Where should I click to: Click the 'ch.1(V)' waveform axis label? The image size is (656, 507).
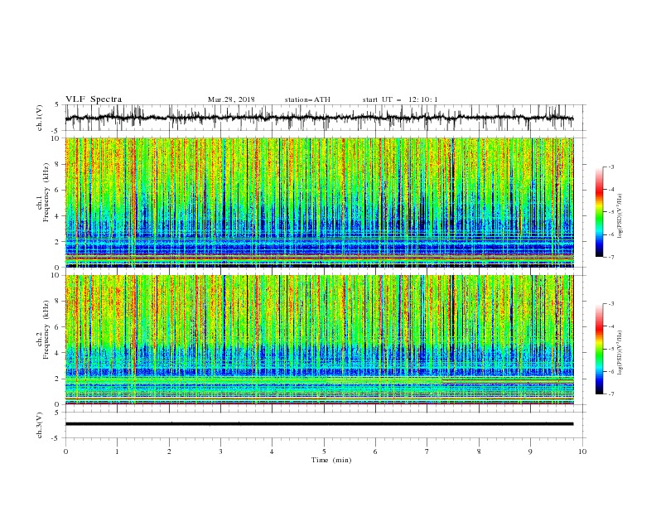click(40, 118)
